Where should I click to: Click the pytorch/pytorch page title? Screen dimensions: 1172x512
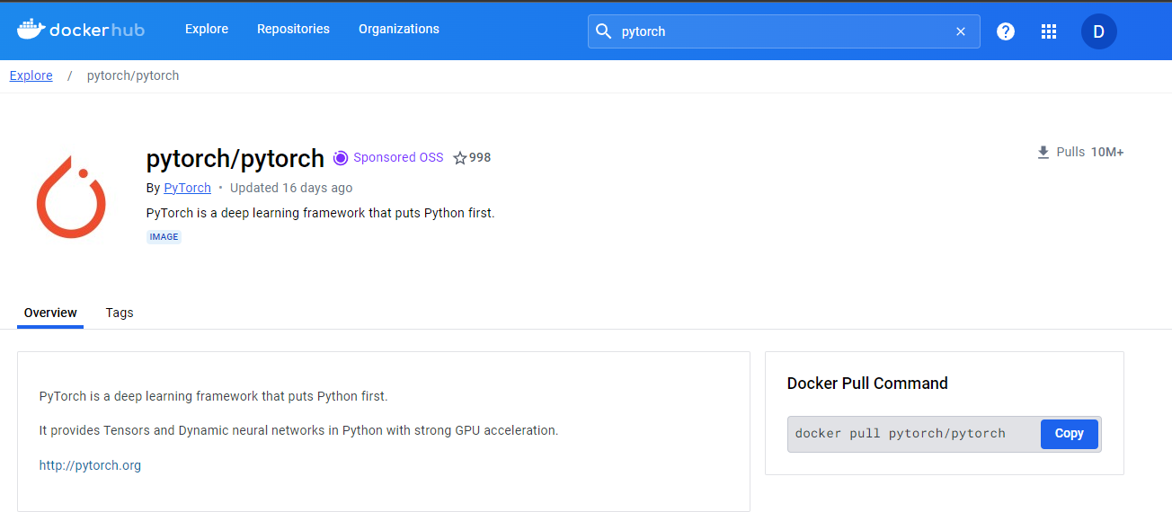pyautogui.click(x=235, y=159)
